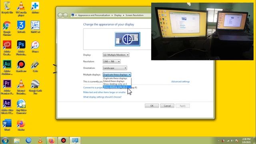256x144 pixels.
Task: Open the Resolution dropdown
Action: (112, 61)
